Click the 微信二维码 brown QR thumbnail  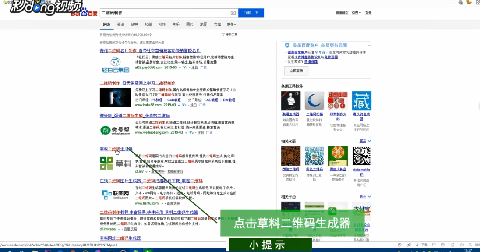coord(291,156)
